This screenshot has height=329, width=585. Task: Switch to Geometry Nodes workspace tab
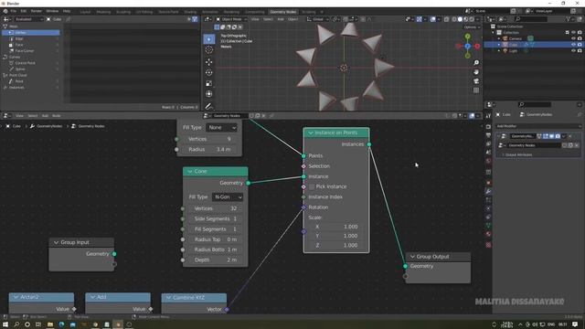point(282,12)
